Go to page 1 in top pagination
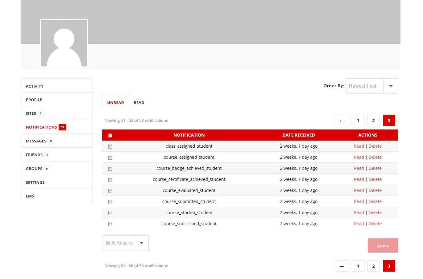Viewport: 423px width, 279px height. pyautogui.click(x=358, y=121)
